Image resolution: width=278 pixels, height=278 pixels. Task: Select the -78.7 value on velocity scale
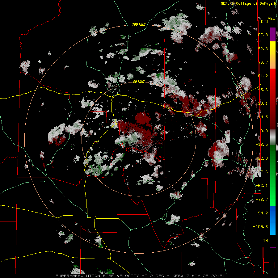coord(262,200)
